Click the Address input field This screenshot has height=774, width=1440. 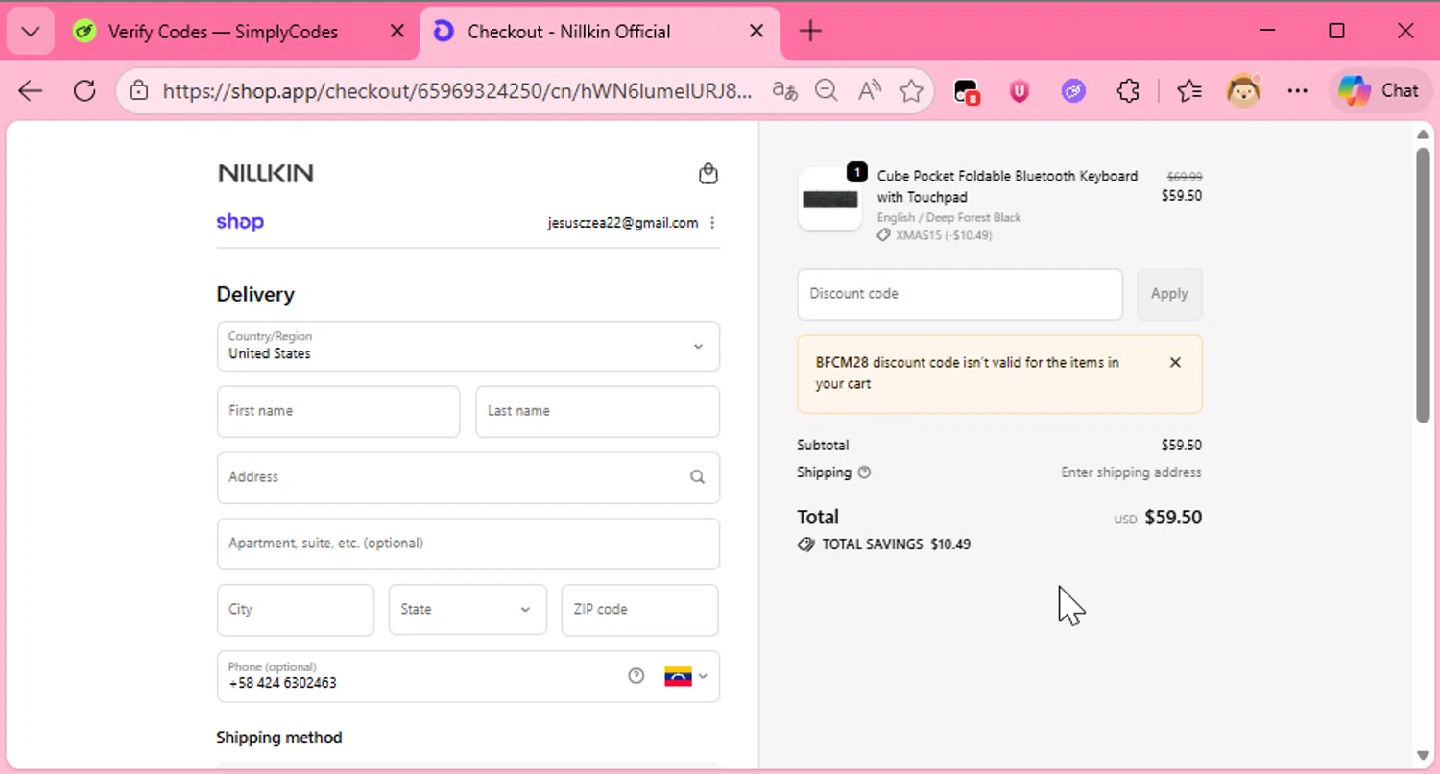point(468,477)
